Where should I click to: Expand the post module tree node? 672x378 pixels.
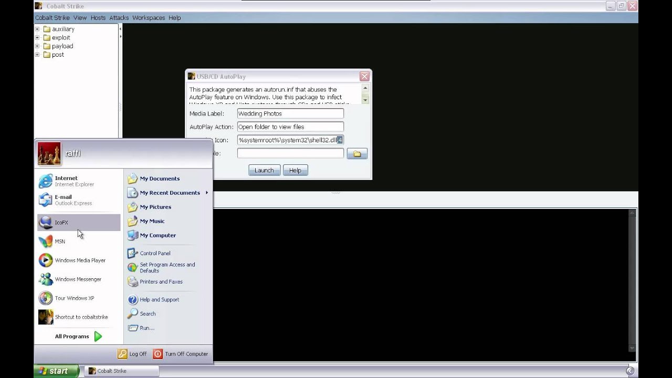(x=37, y=54)
